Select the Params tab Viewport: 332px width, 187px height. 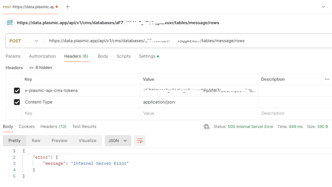pos(13,56)
